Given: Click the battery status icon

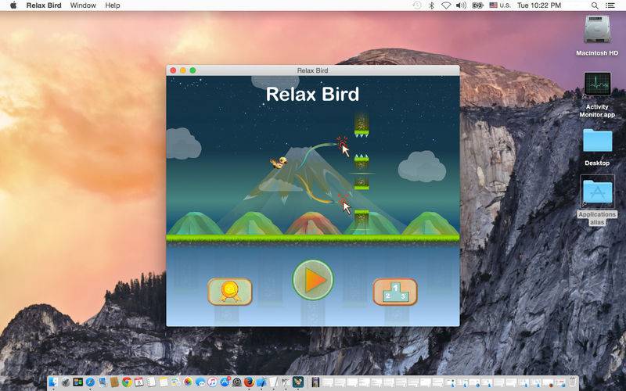Looking at the screenshot, I should (x=477, y=5).
